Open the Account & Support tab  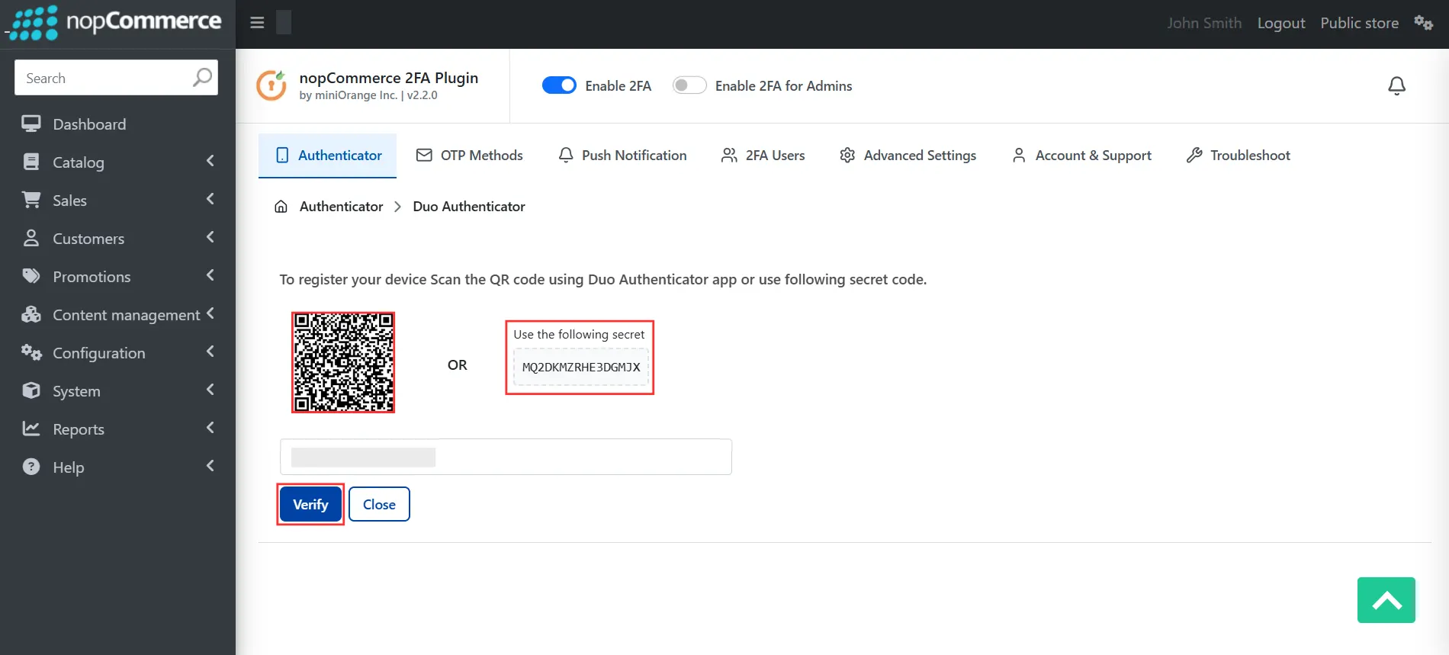tap(1081, 156)
